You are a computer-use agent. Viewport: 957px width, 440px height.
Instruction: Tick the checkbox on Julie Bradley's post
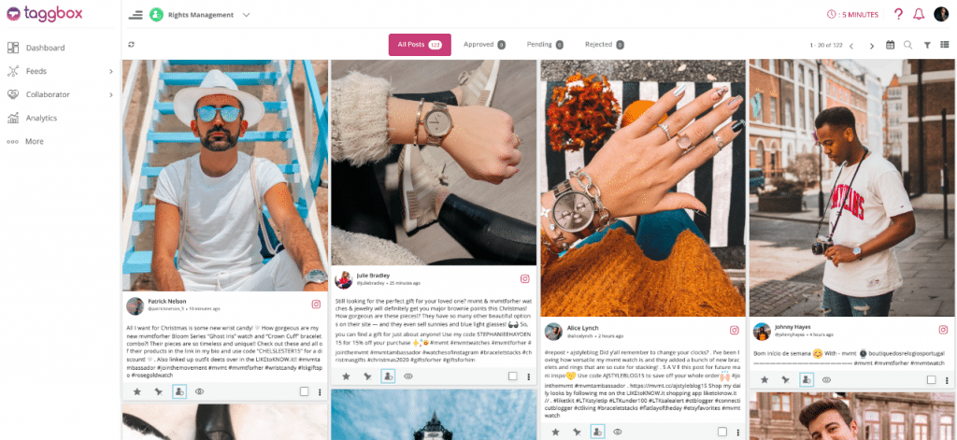513,376
